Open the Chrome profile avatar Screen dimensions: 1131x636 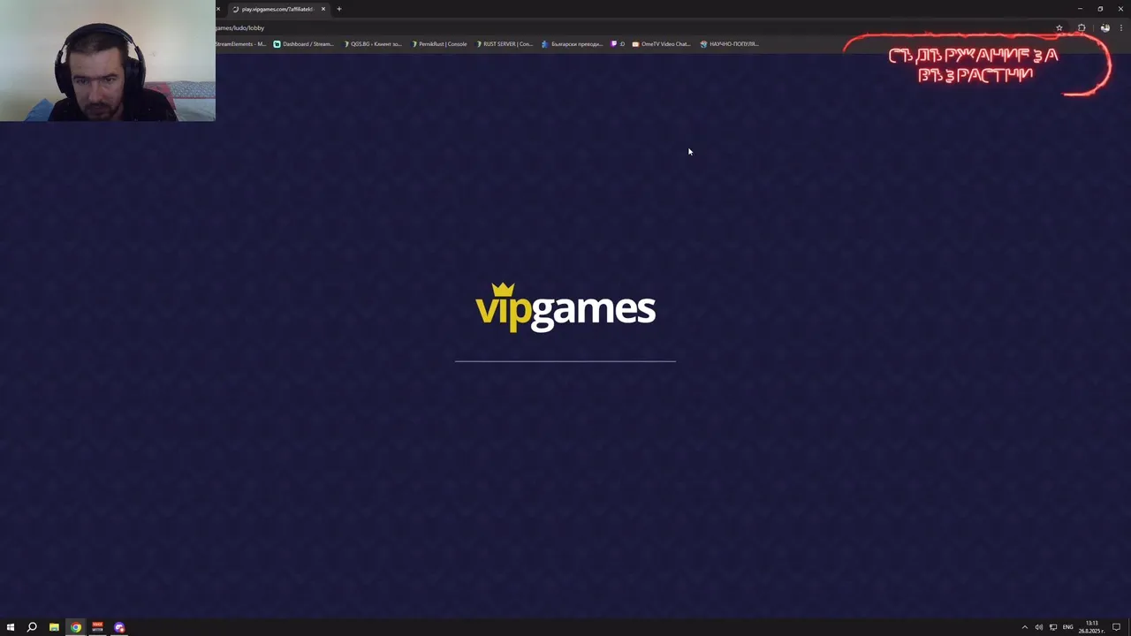(x=1104, y=27)
